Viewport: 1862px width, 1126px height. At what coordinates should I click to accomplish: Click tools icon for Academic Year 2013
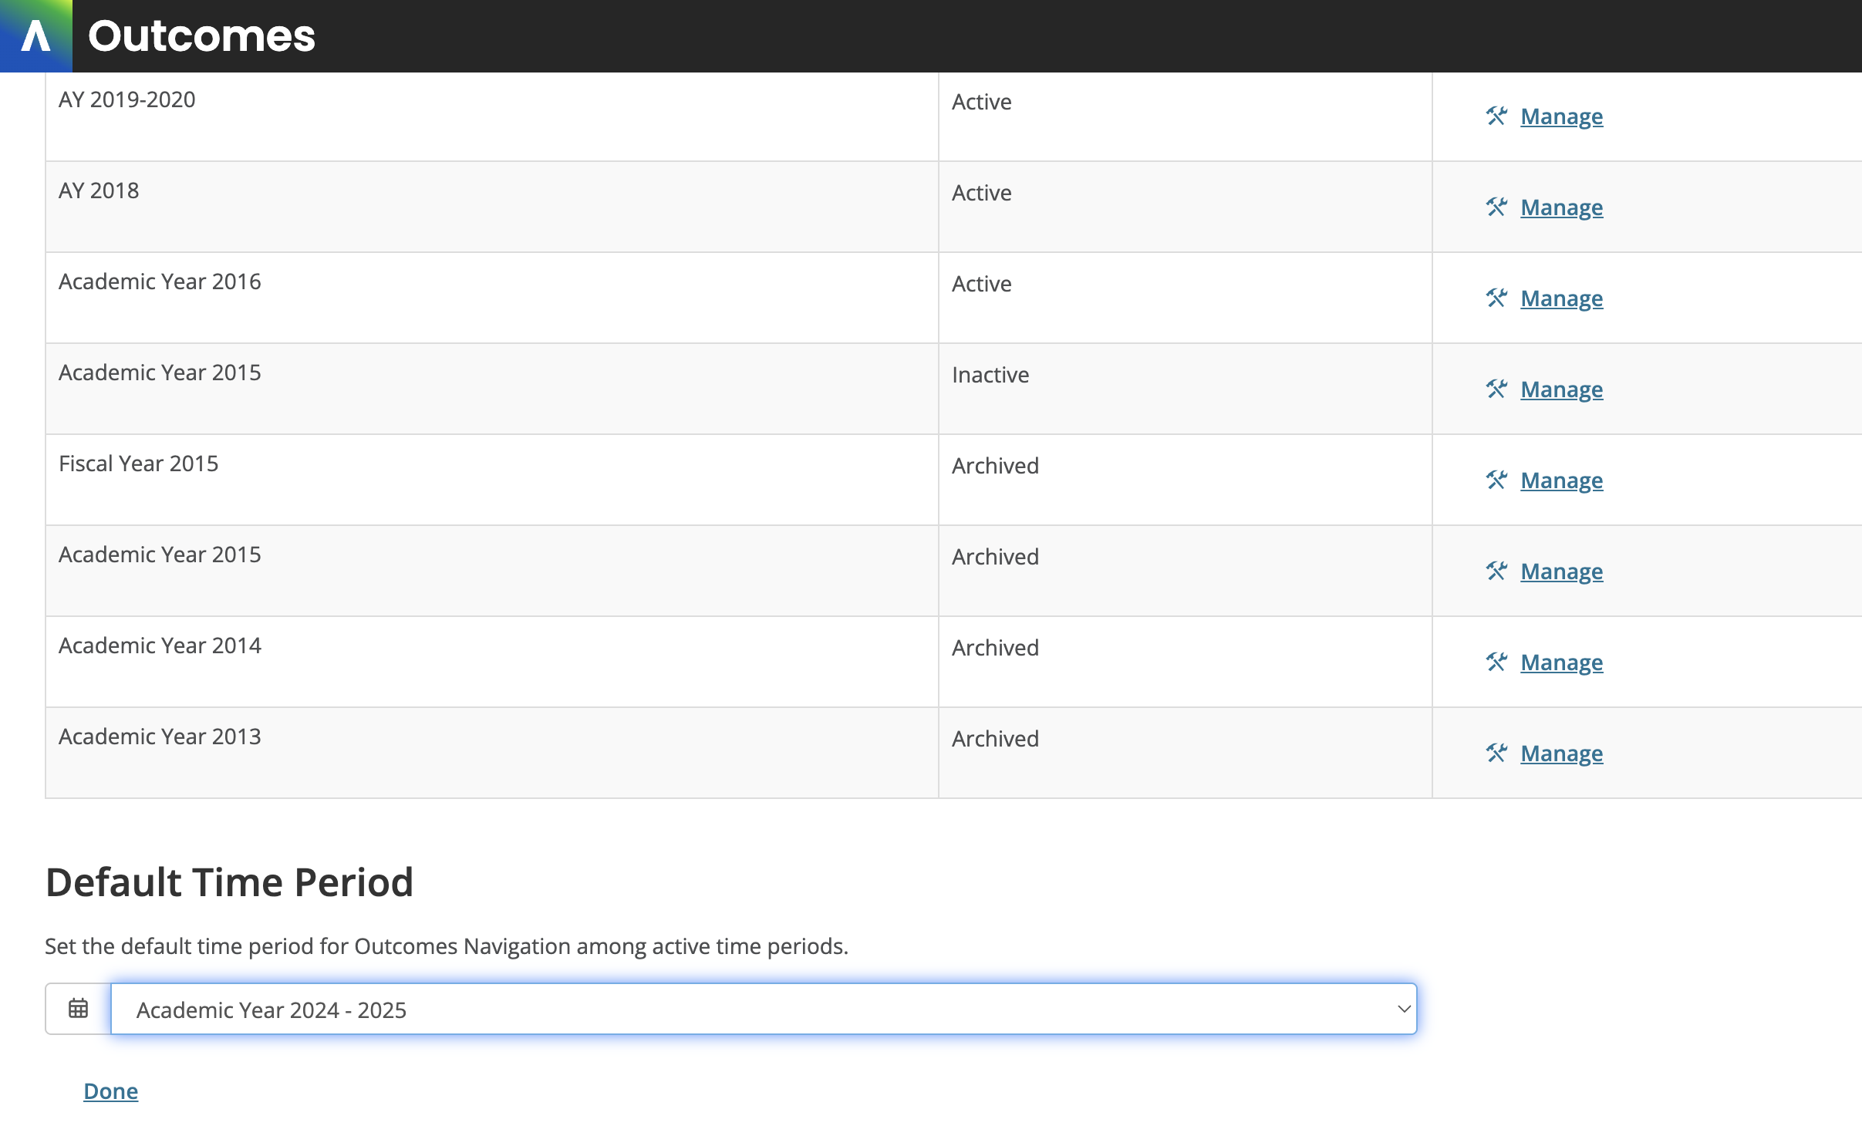(x=1496, y=753)
